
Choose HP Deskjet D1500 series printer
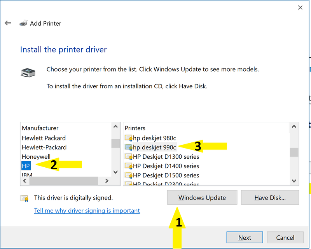point(166,175)
